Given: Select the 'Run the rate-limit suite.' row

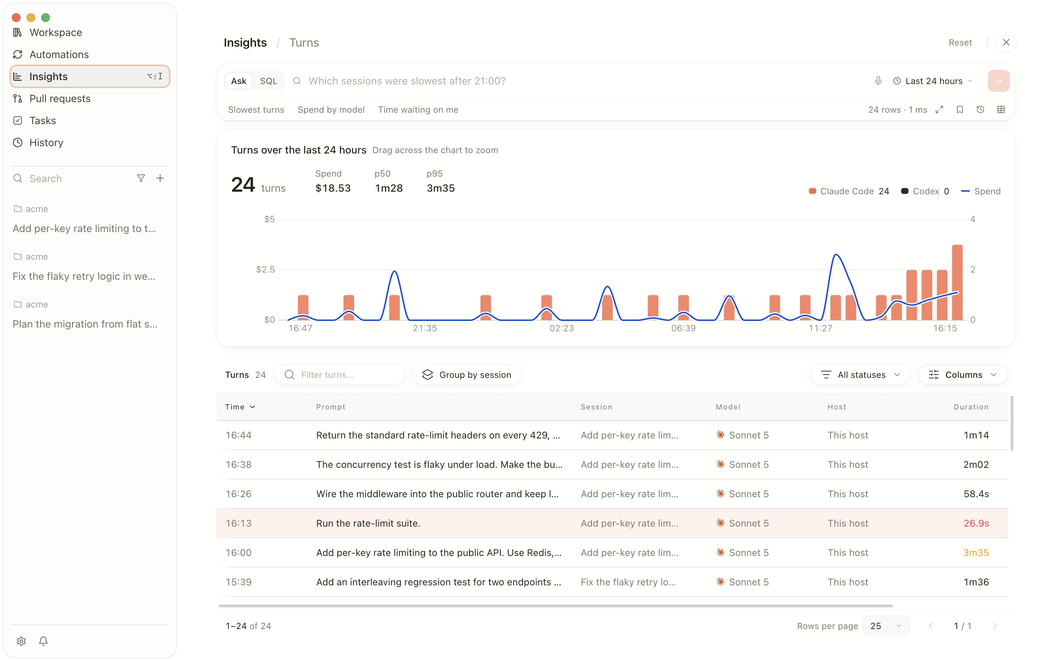Looking at the screenshot, I should (x=612, y=523).
